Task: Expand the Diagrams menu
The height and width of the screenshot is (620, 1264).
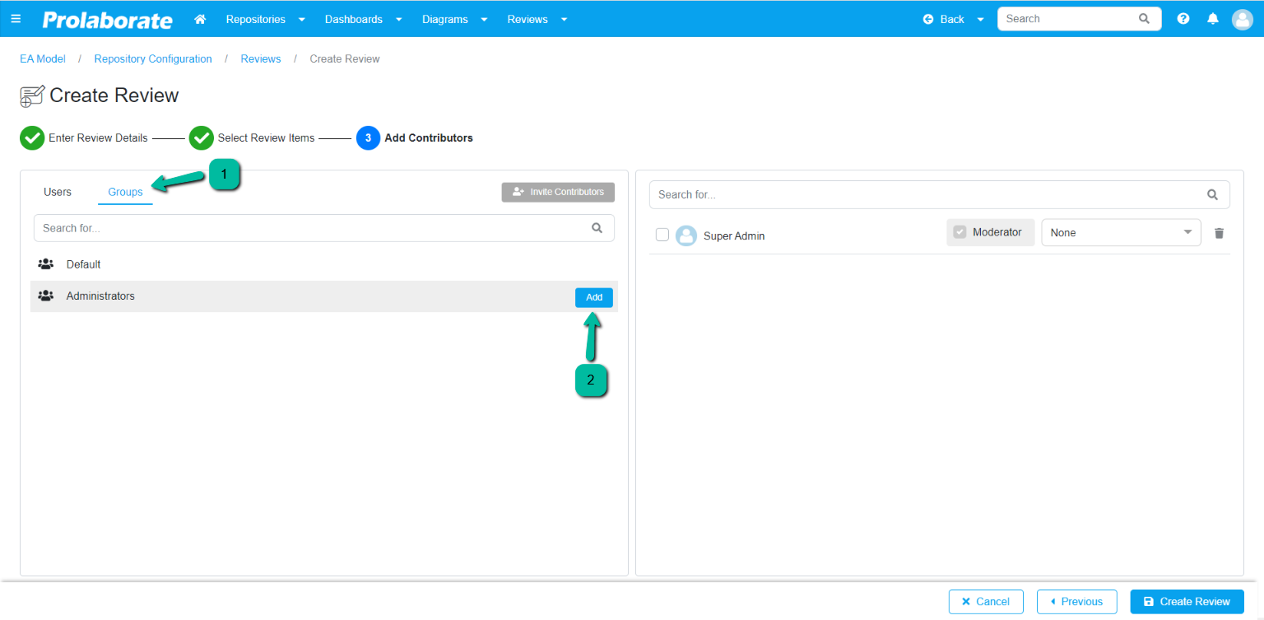Action: [x=454, y=19]
